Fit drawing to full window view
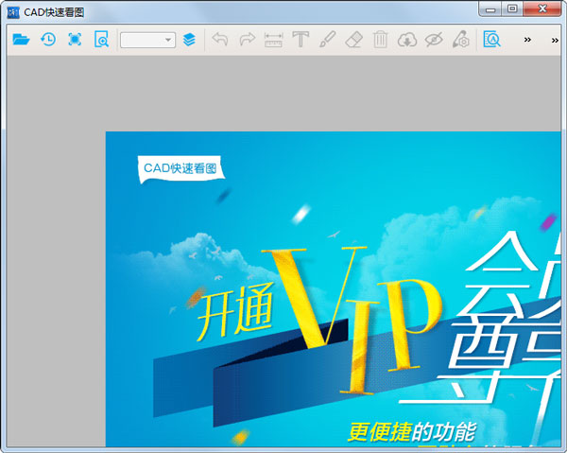Screen dimensions: 567x453 coord(75,40)
